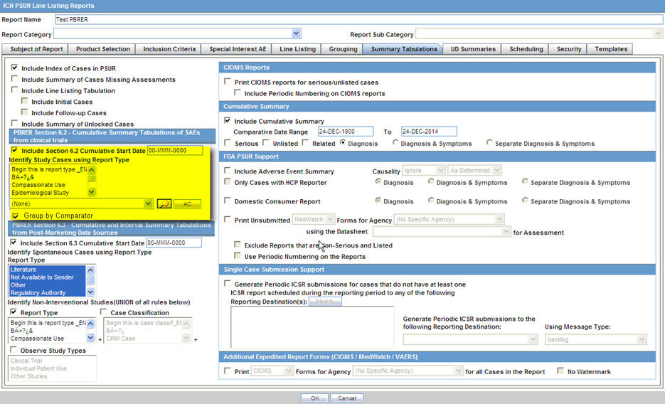This screenshot has width=665, height=404.
Task: Check Include Summary of Unlocked Cases
Action: pos(15,123)
